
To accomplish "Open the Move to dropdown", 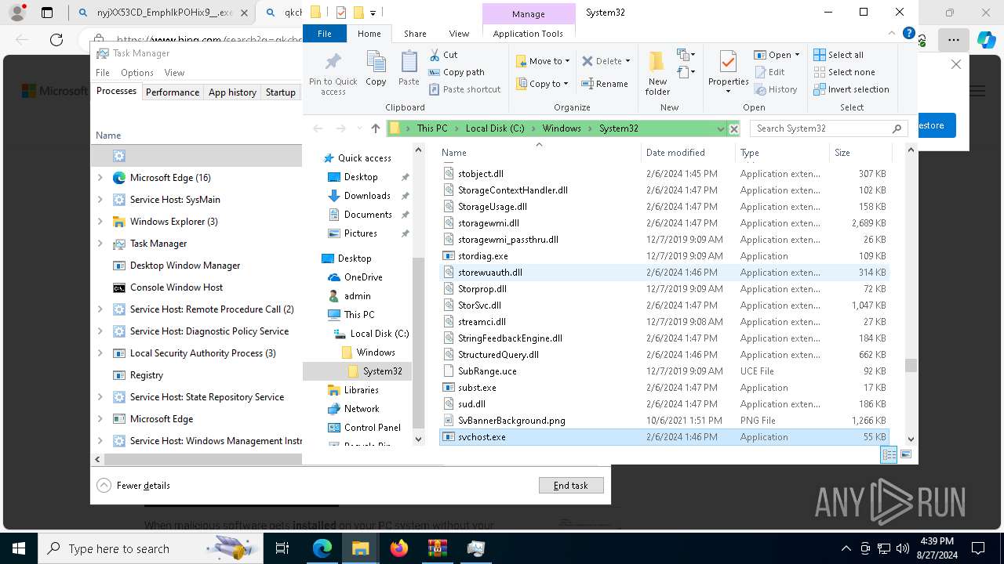I will pyautogui.click(x=543, y=61).
